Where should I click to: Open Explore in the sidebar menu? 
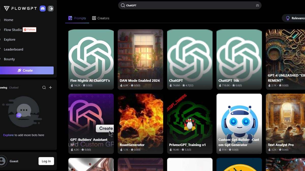click(x=9, y=40)
